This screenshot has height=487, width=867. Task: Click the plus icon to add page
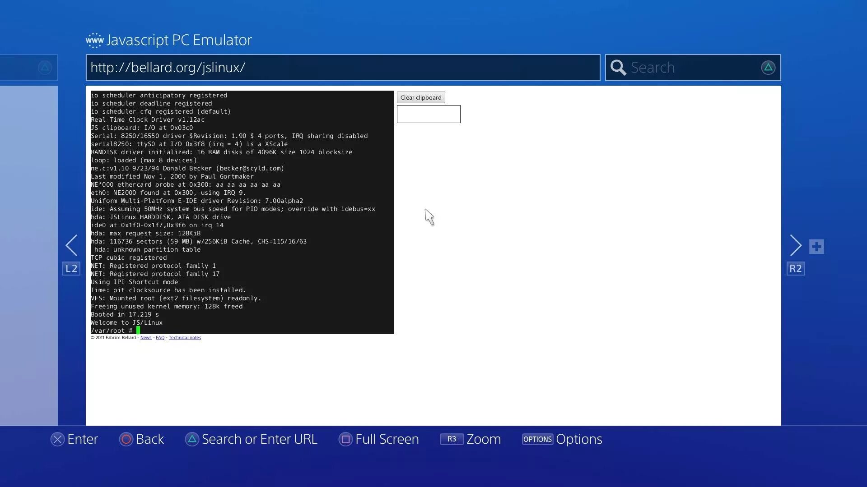816,247
